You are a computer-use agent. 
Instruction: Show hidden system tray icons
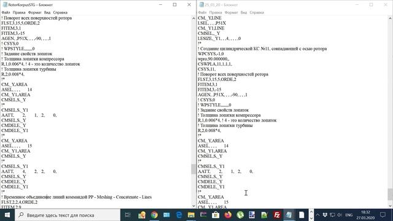point(317,215)
